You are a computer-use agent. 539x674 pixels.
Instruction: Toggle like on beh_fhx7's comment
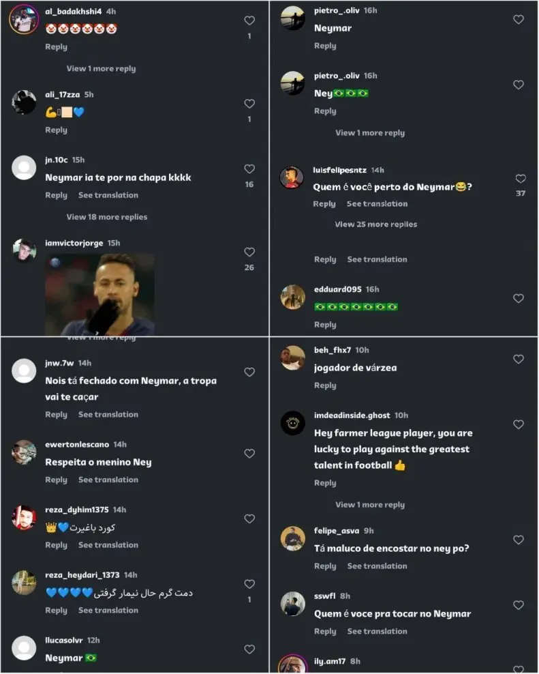click(x=519, y=359)
